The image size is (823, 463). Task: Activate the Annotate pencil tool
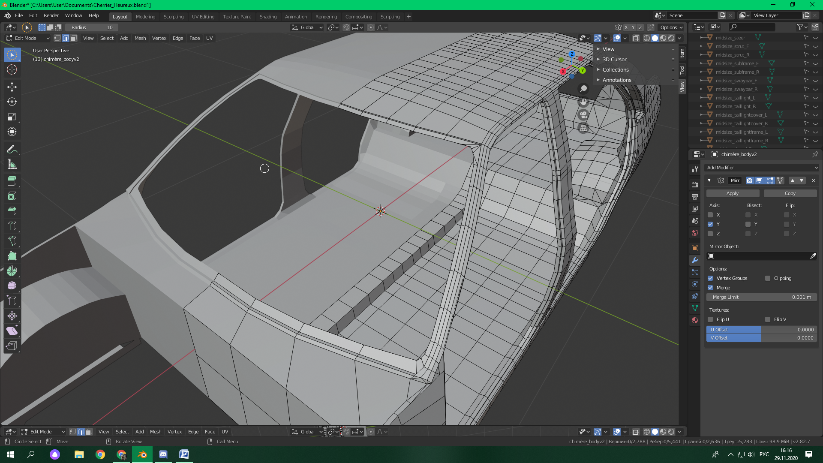(12, 150)
